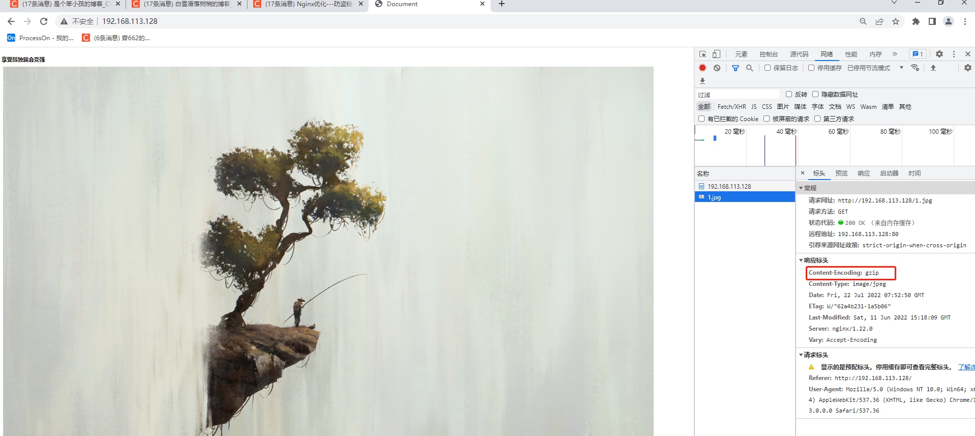Viewport: 975px width, 436px height.
Task: Open the Timing (时间) details tab
Action: coord(915,173)
